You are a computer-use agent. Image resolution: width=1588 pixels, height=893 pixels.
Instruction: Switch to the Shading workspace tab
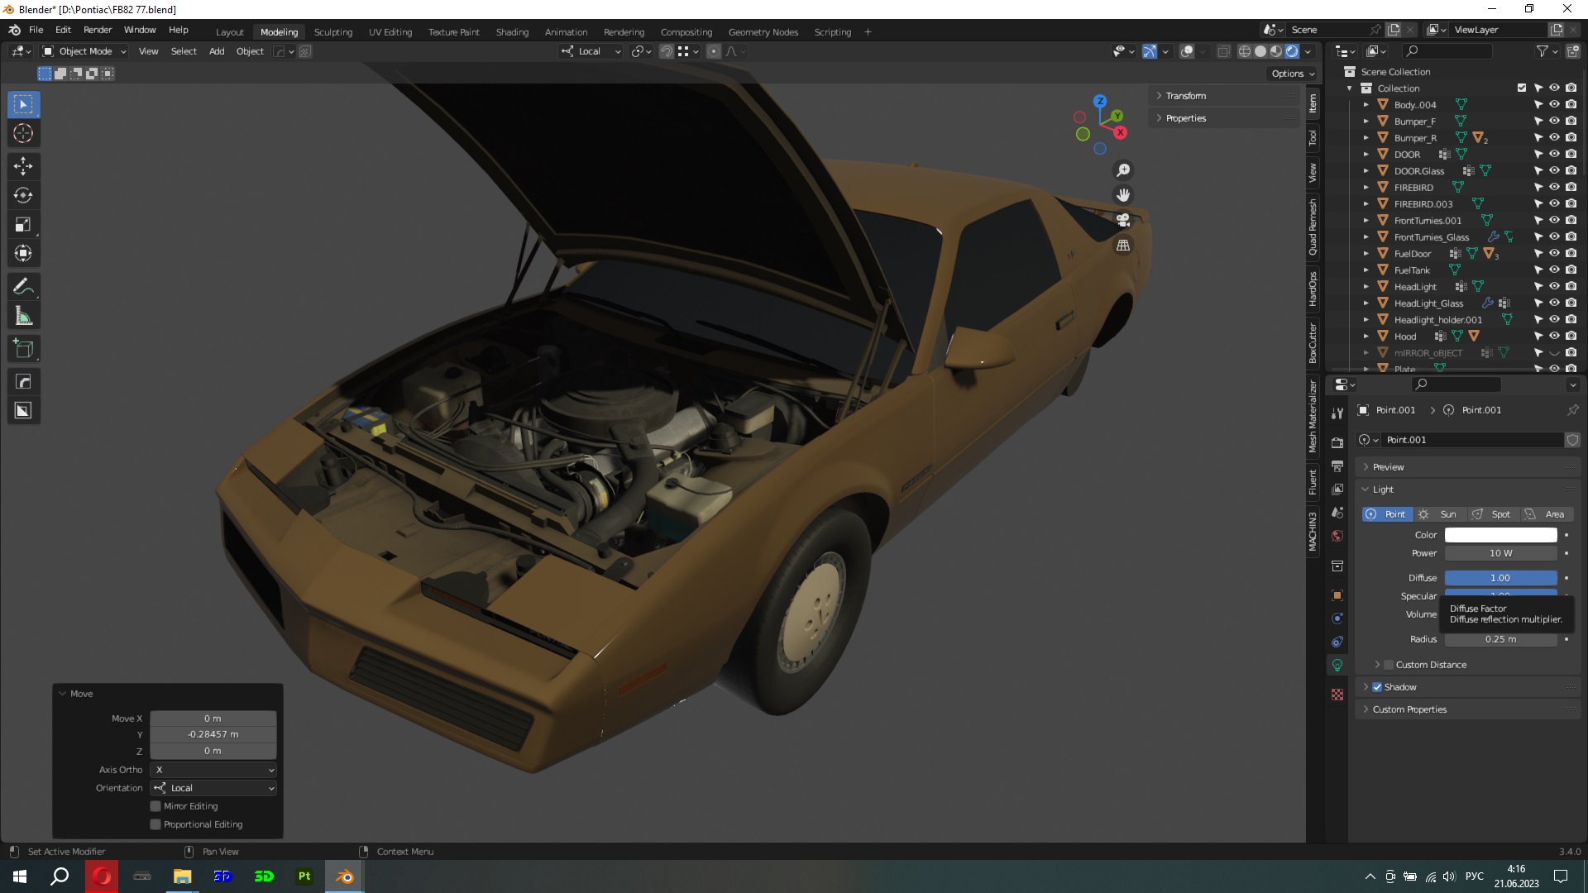512,32
